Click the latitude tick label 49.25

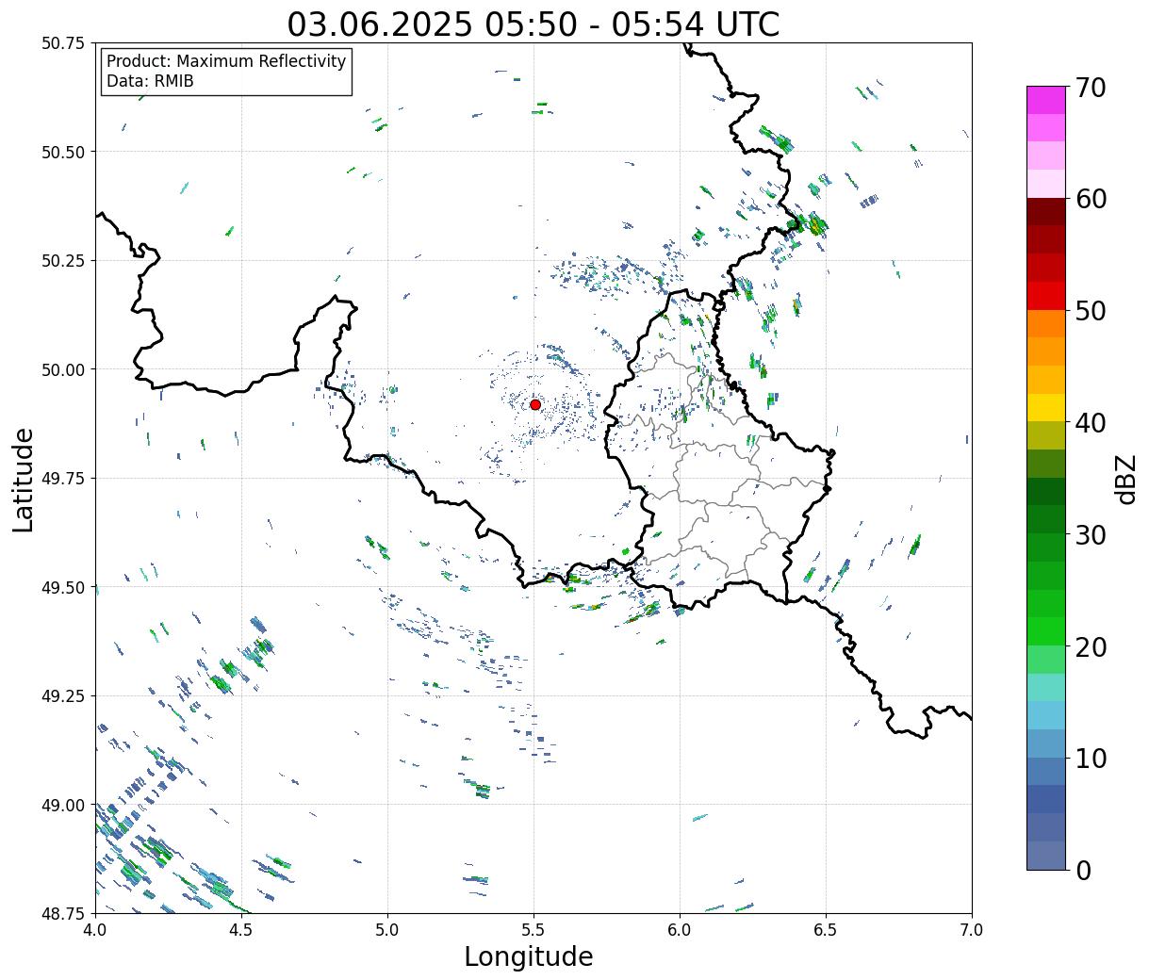click(x=63, y=696)
